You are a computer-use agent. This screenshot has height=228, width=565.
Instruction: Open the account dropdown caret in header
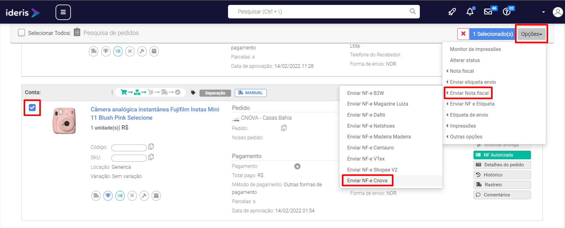click(x=544, y=12)
